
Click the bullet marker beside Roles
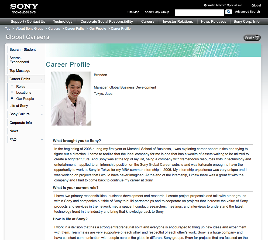pyautogui.click(x=12, y=86)
